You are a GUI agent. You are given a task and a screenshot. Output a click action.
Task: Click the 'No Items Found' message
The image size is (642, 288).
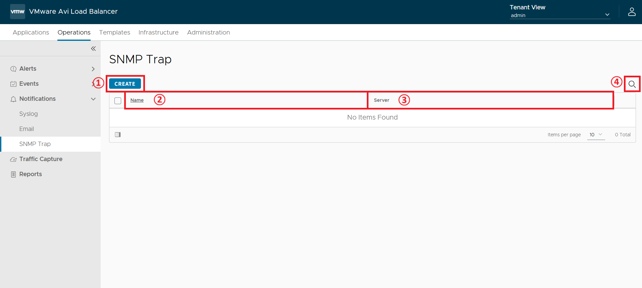click(372, 117)
